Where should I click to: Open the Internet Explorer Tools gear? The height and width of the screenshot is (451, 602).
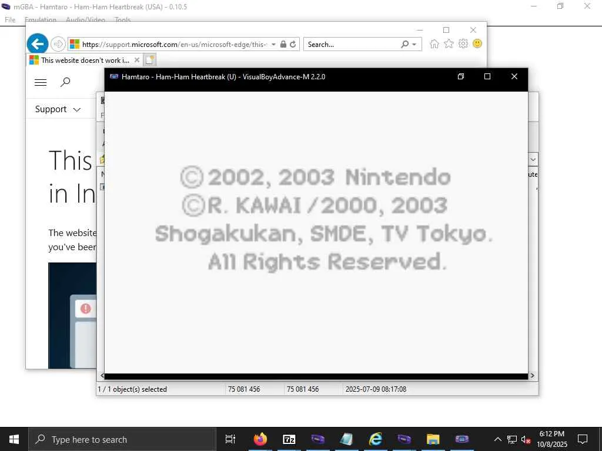[463, 43]
